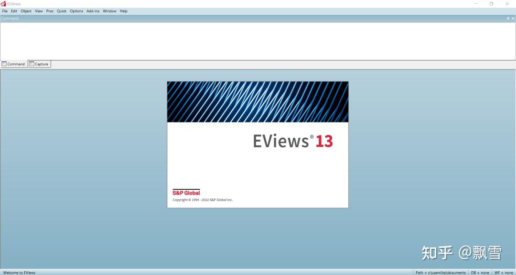The image size is (516, 275).
Task: Click the DB = none status bar indicator
Action: pyautogui.click(x=479, y=272)
